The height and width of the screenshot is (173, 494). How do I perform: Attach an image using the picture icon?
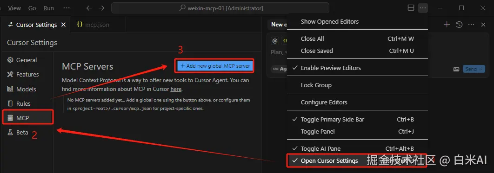click(x=456, y=69)
